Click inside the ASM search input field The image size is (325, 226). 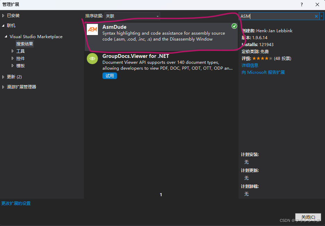point(274,16)
